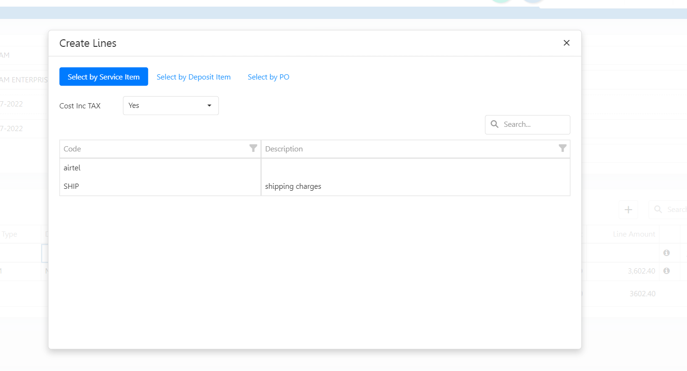
Task: Click info icon in empty background grid row
Action: click(667, 253)
